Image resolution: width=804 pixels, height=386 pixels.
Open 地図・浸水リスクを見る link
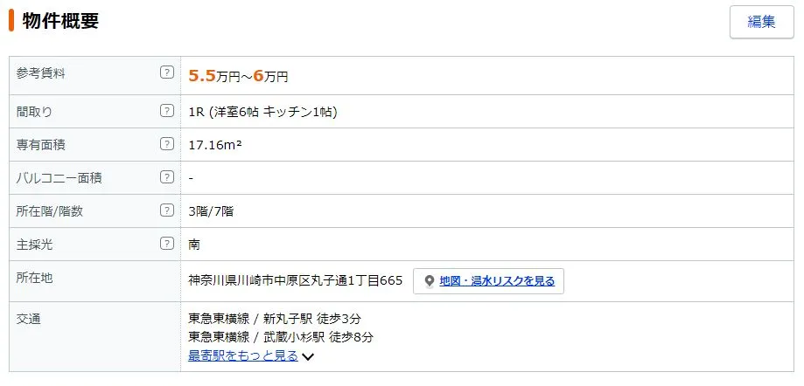click(497, 281)
